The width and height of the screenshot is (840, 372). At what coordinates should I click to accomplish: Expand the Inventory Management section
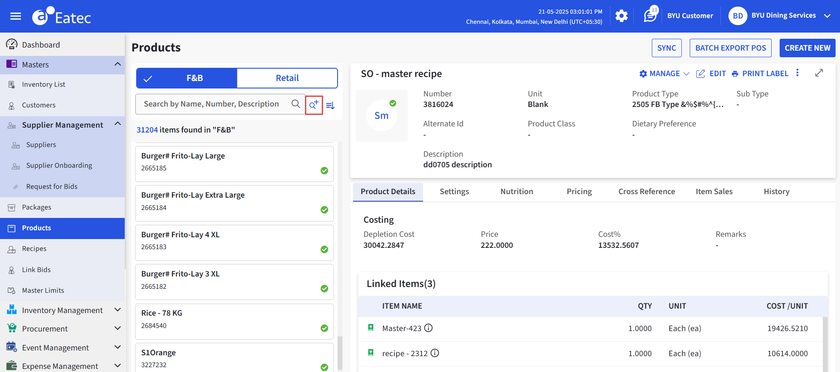click(117, 310)
